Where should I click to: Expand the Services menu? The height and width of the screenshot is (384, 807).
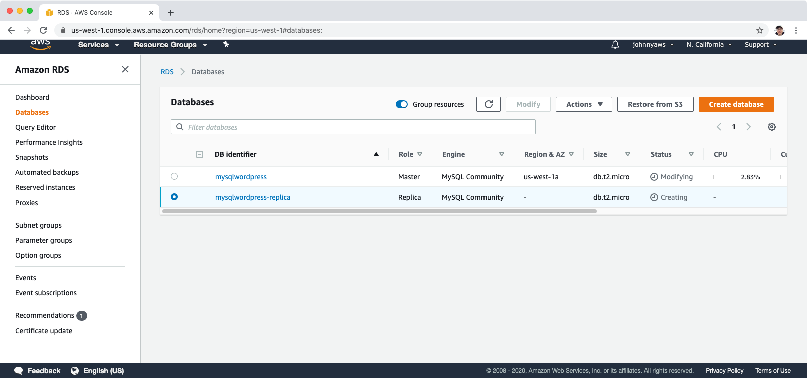(99, 45)
